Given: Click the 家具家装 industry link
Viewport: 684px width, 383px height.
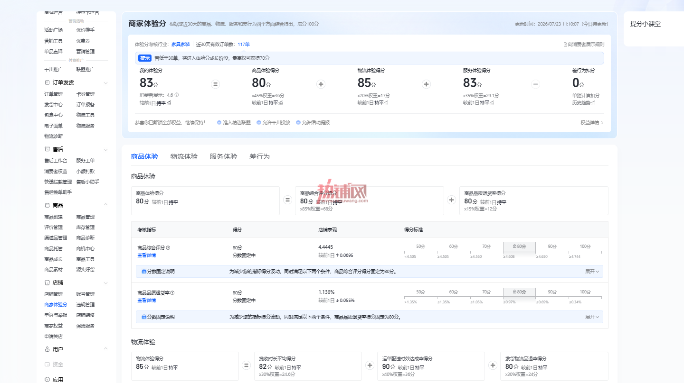Looking at the screenshot, I should [x=180, y=44].
